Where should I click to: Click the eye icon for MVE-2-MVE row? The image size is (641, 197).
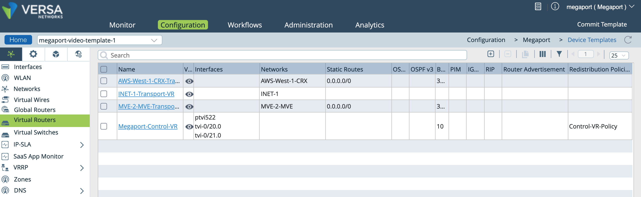[x=189, y=107]
